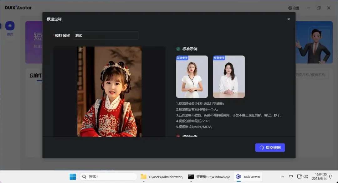The height and width of the screenshot is (183, 338).
Task: Click the green checkmark beside 标准示例
Action: click(x=178, y=49)
